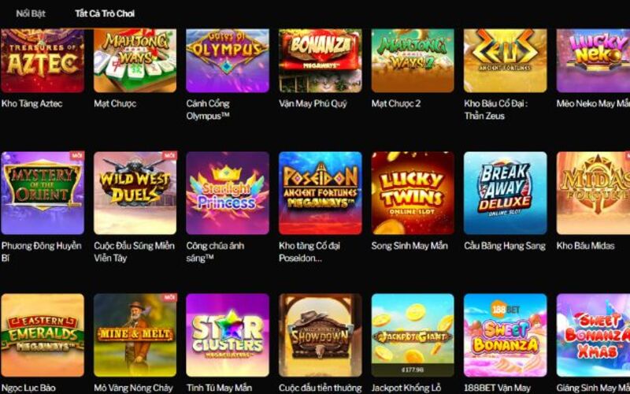Launch the 188BET Sweet Bonanza tile
The width and height of the screenshot is (630, 394).
[x=505, y=335]
